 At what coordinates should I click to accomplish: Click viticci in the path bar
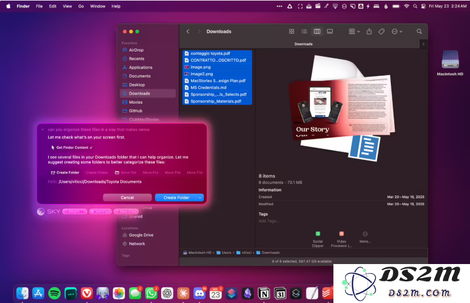click(244, 253)
